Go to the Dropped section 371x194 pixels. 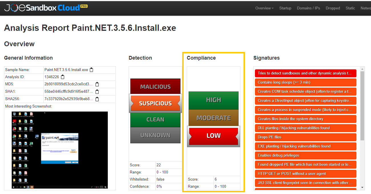coord(333,8)
